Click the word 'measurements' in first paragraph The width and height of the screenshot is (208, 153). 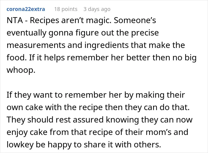(36, 45)
